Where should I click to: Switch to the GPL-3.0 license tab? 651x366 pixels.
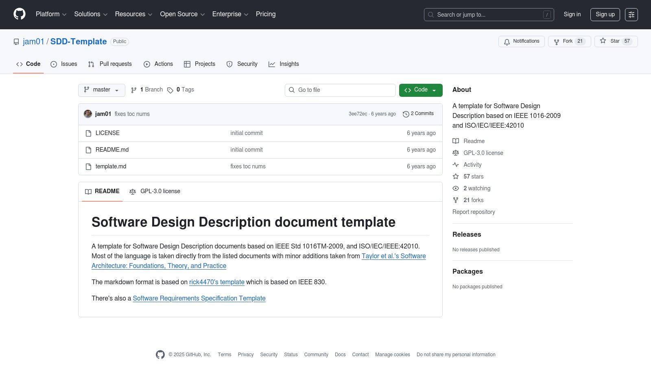[x=155, y=192]
